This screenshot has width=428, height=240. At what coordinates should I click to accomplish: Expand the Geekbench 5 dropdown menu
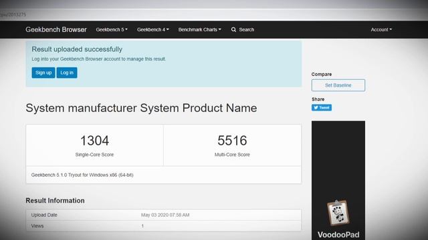pos(112,29)
